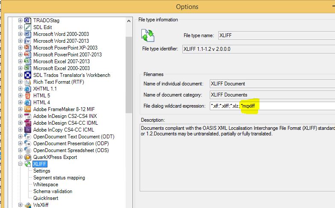Click the SDL Trados Translator's Workbench icon
The image size is (335, 208).
click(27, 75)
